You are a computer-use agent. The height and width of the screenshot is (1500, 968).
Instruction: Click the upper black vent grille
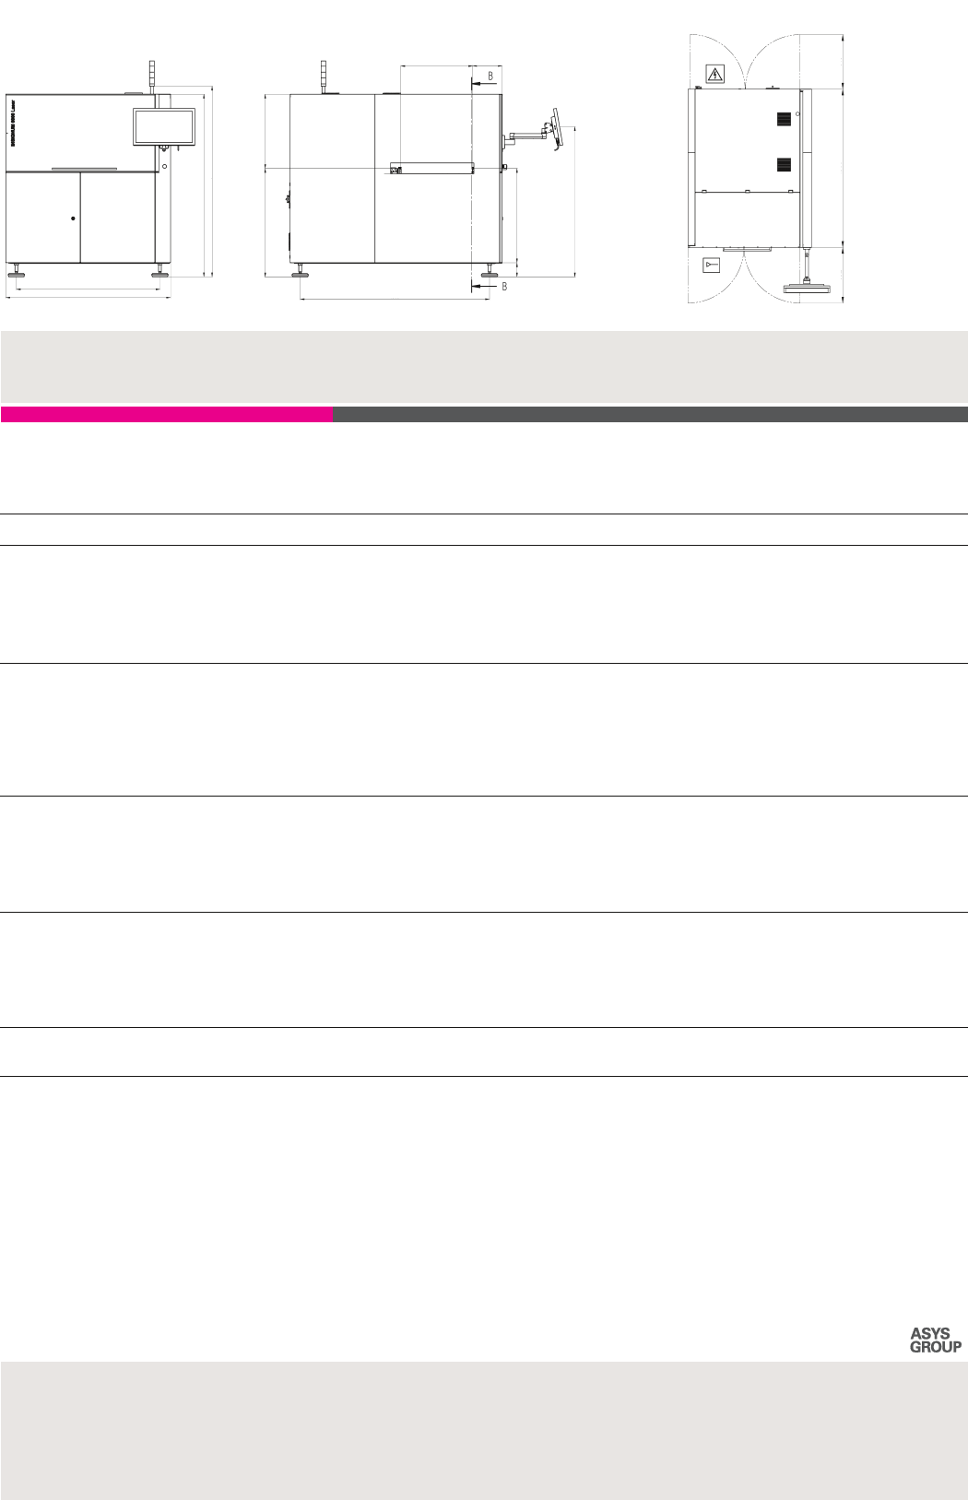[784, 120]
